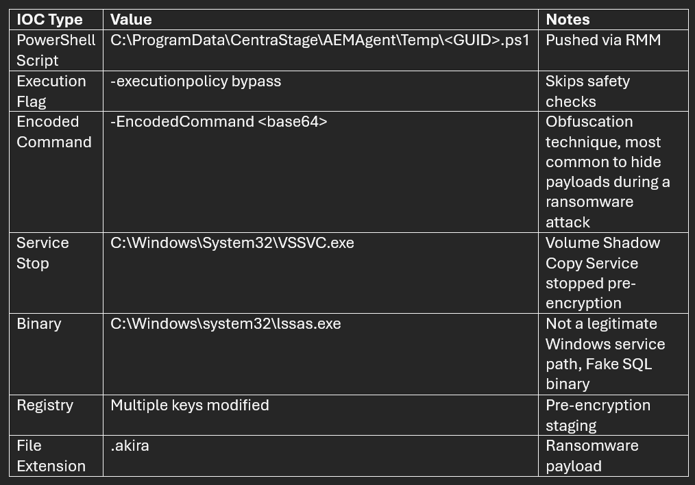Click the VSSVC.exe path value
The image size is (695, 485).
click(232, 243)
